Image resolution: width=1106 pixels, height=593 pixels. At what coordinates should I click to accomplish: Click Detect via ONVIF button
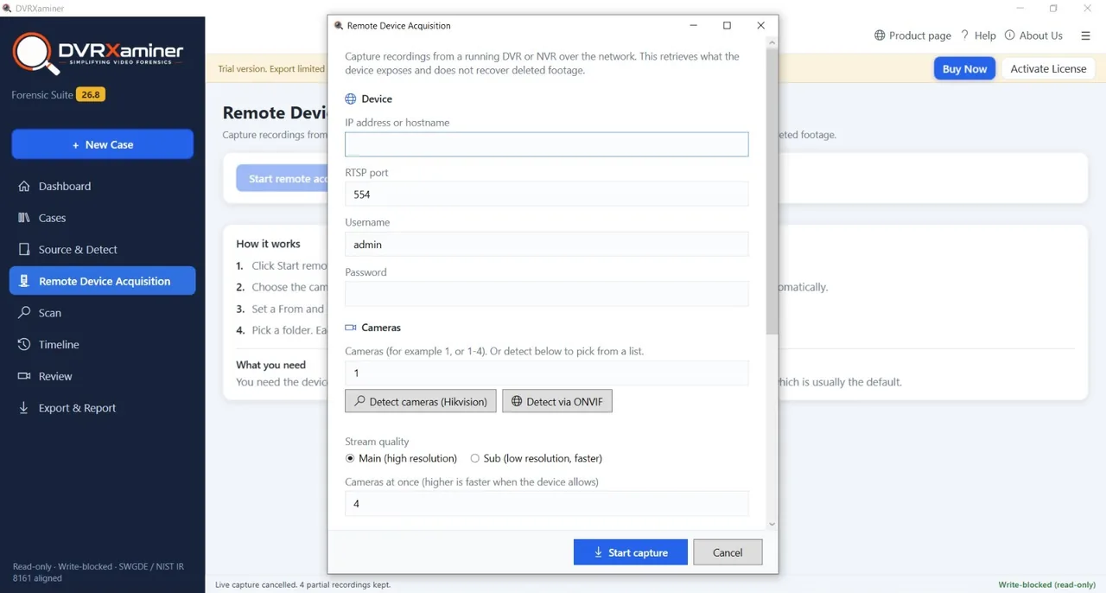point(557,401)
